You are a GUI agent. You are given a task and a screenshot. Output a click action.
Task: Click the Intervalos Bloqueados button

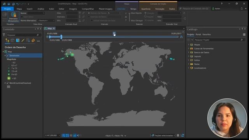pos(13,17)
